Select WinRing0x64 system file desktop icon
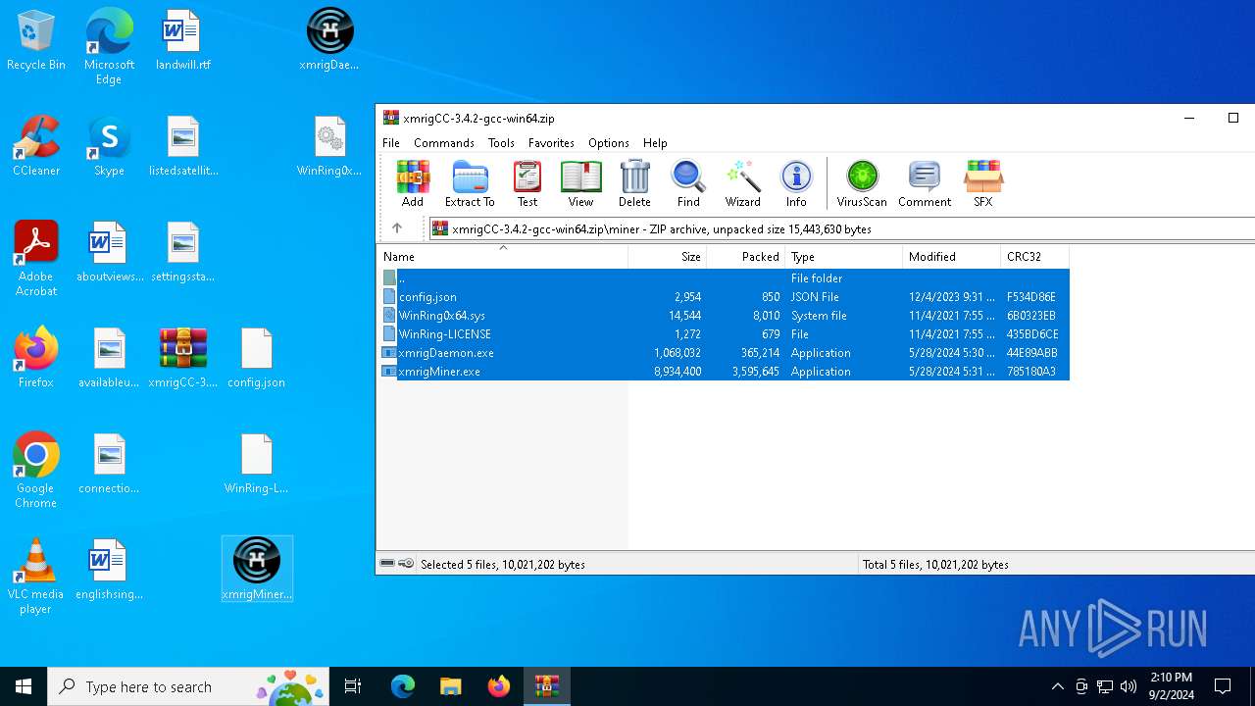This screenshot has width=1255, height=706. 329,147
